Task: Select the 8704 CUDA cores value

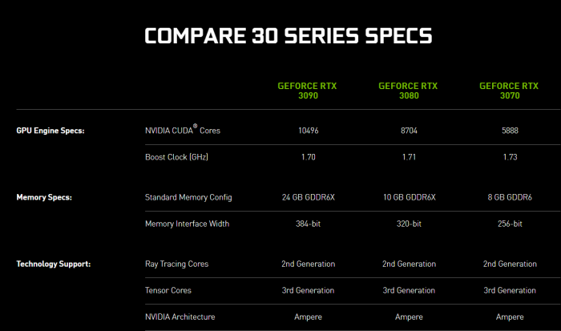Action: pyautogui.click(x=409, y=130)
